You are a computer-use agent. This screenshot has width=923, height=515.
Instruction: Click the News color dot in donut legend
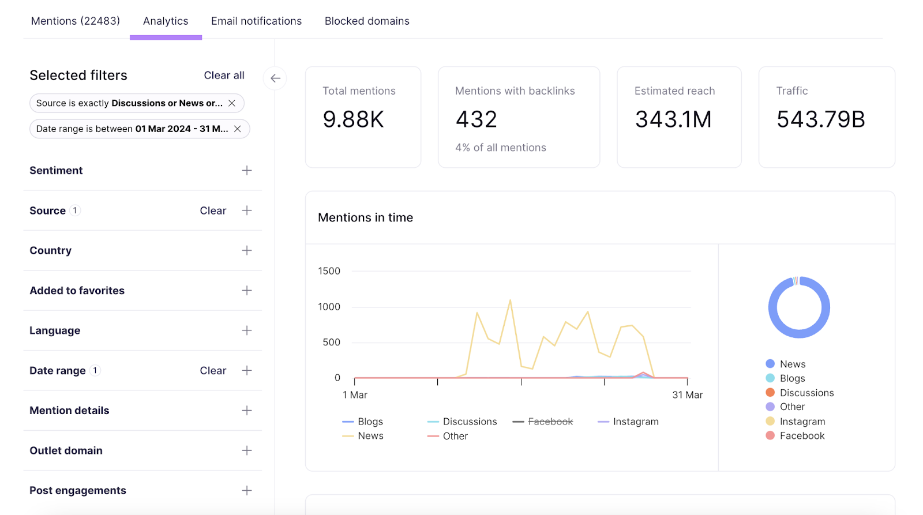pos(770,364)
